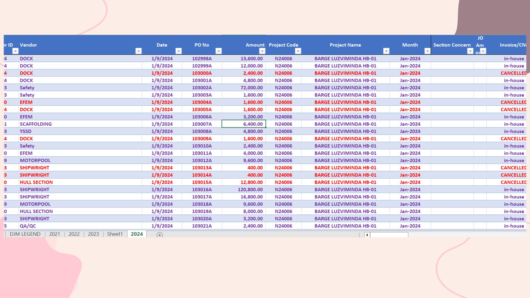Viewport: 530px width, 298px height.
Task: Select the 120,800.00 amount cell
Action: (x=250, y=190)
